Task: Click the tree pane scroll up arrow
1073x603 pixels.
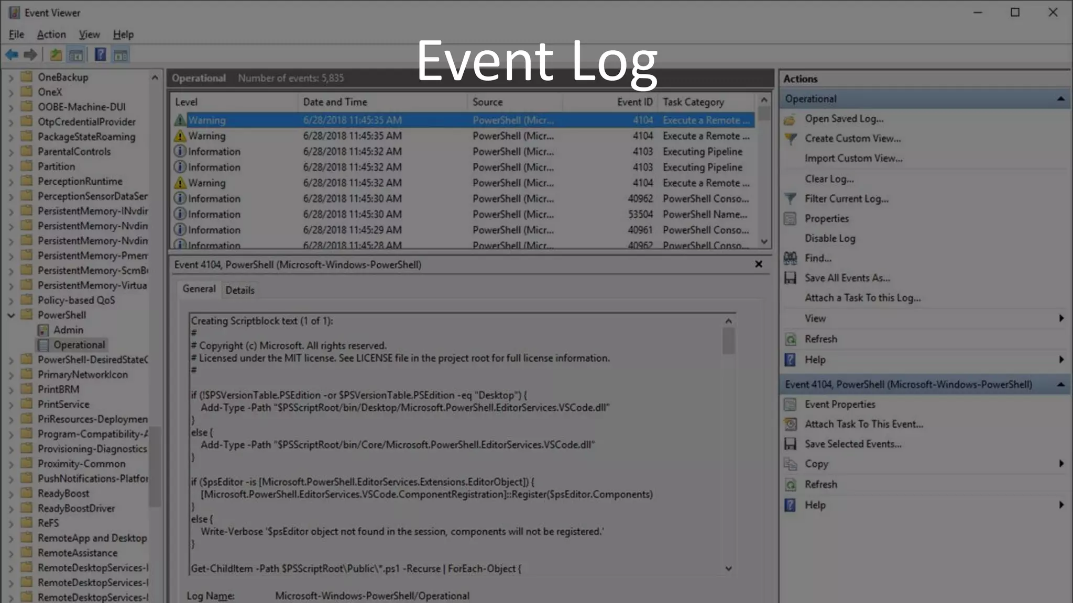Action: (x=155, y=77)
